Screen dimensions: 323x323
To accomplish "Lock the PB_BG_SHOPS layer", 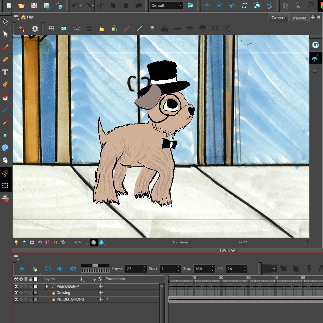I will coord(31,299).
